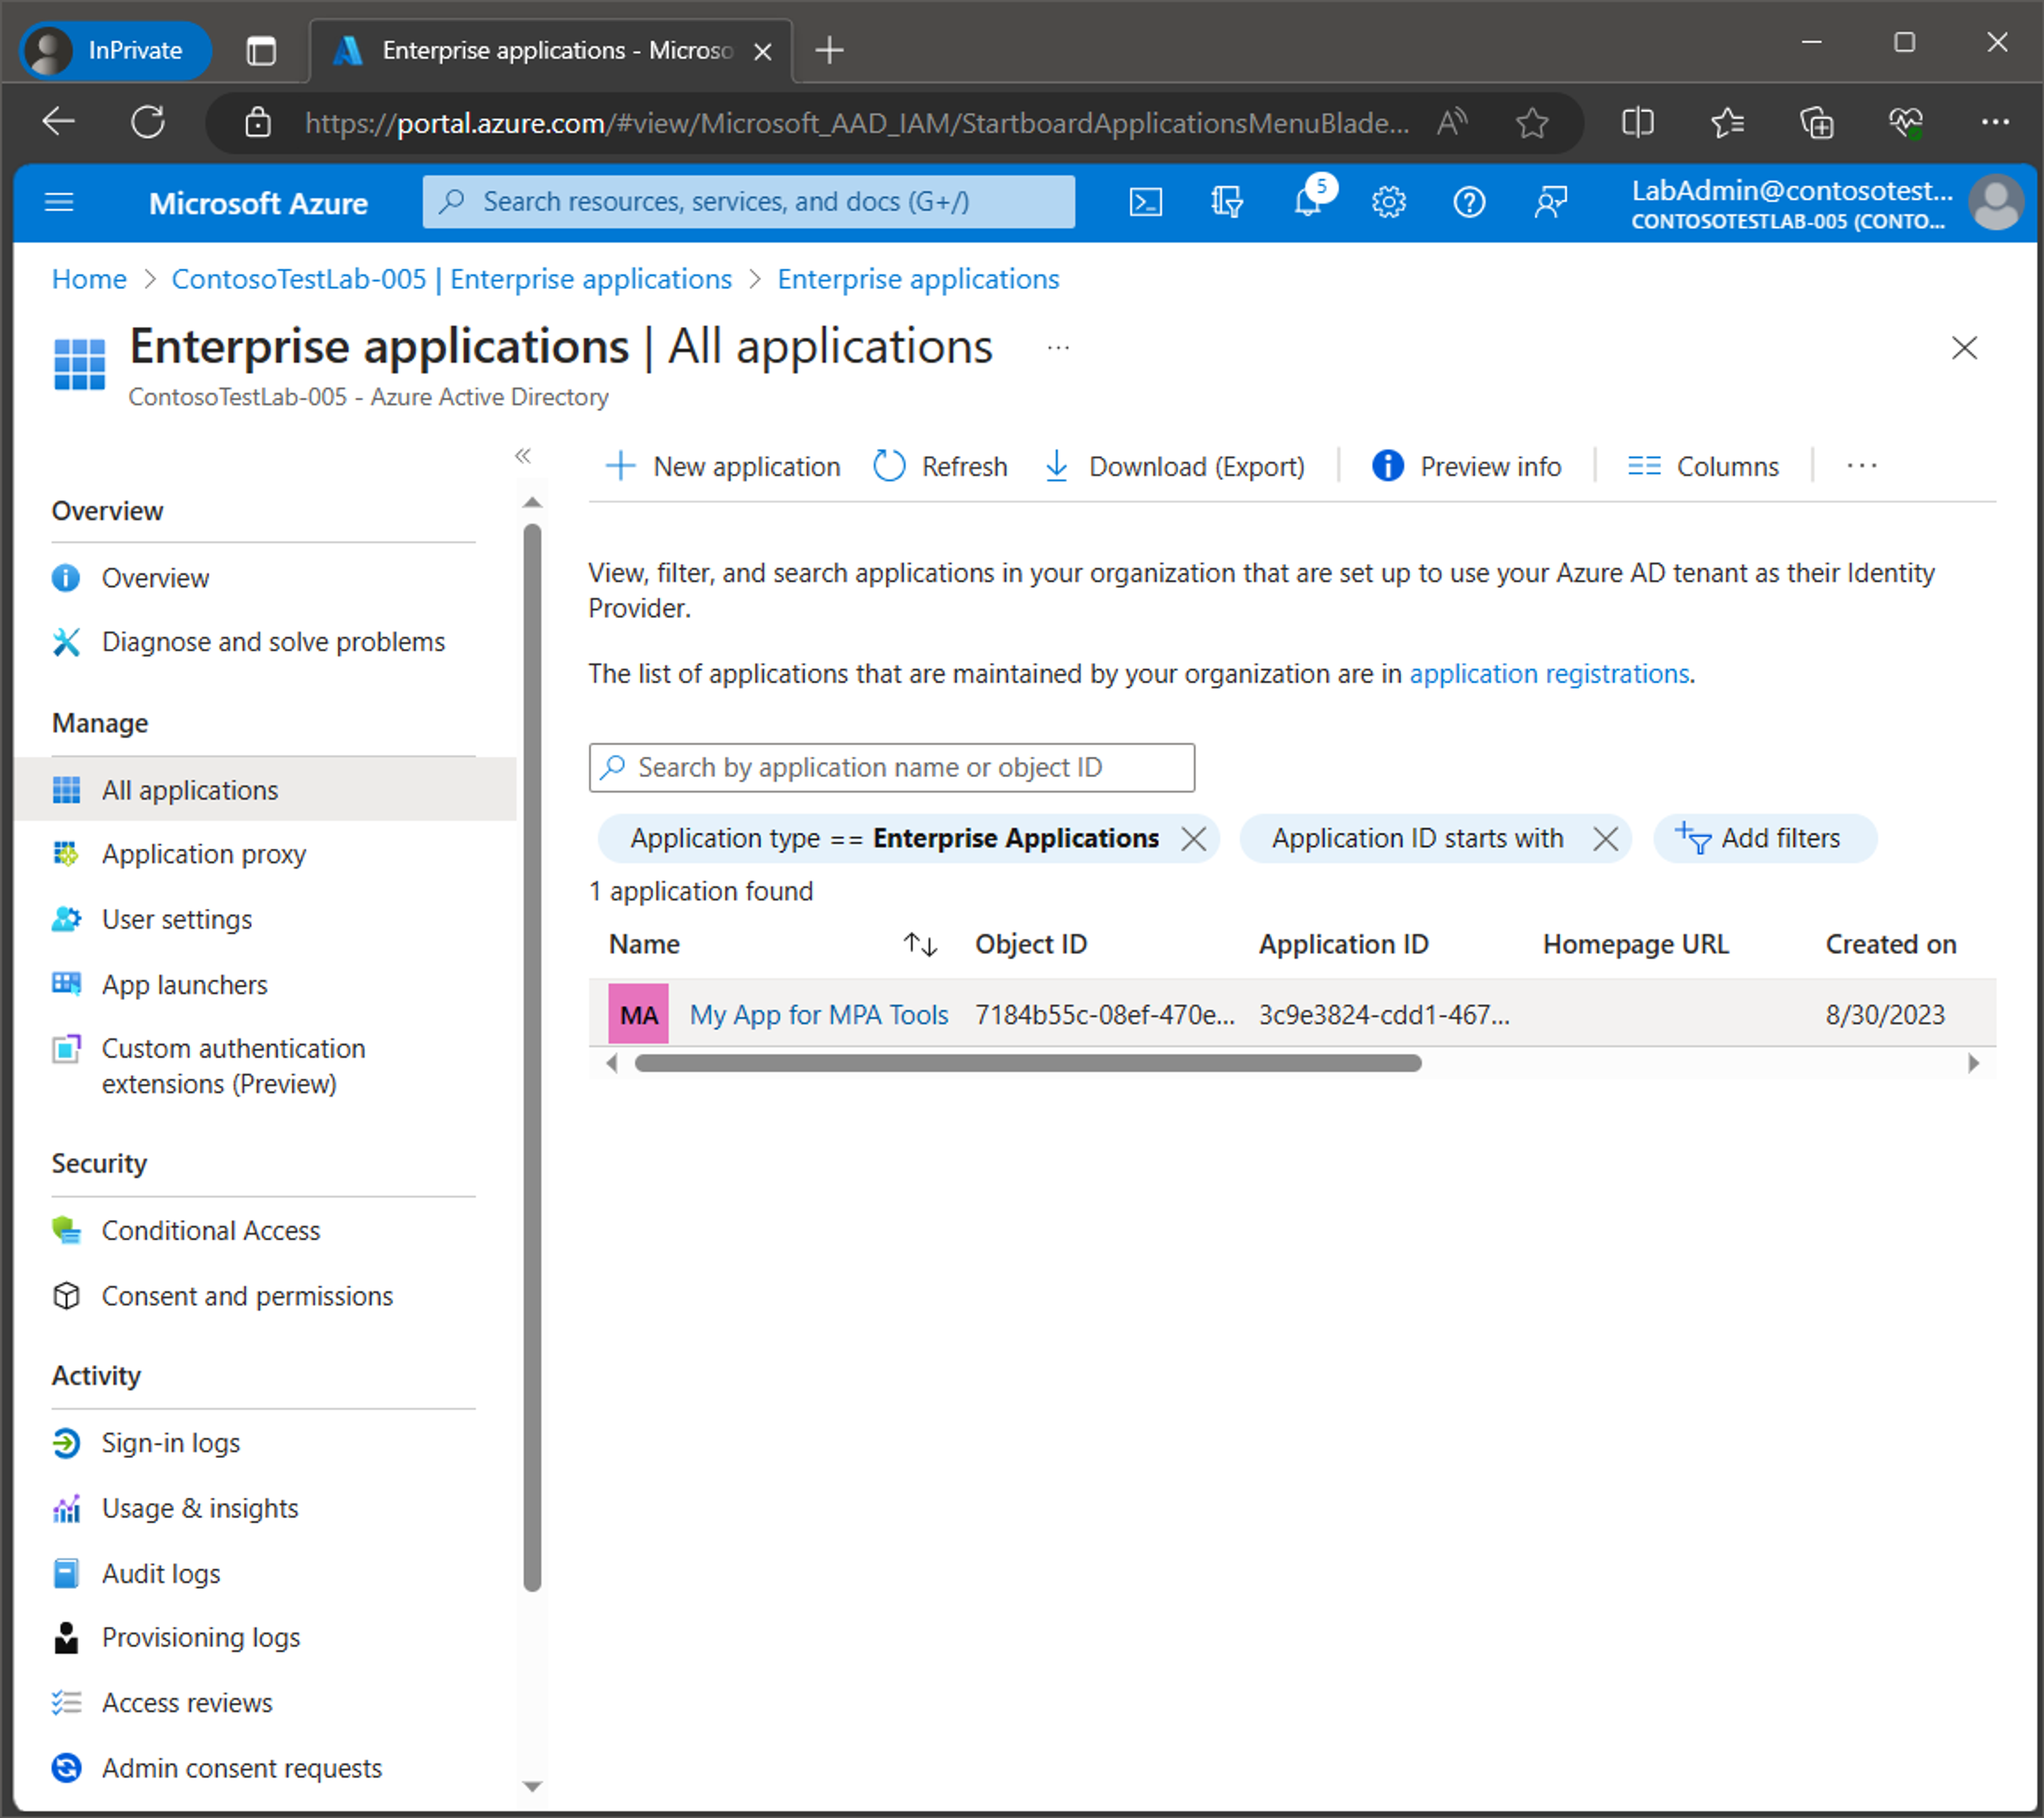The width and height of the screenshot is (2044, 1818).
Task: Click MA application logo thumbnail
Action: point(638,1014)
